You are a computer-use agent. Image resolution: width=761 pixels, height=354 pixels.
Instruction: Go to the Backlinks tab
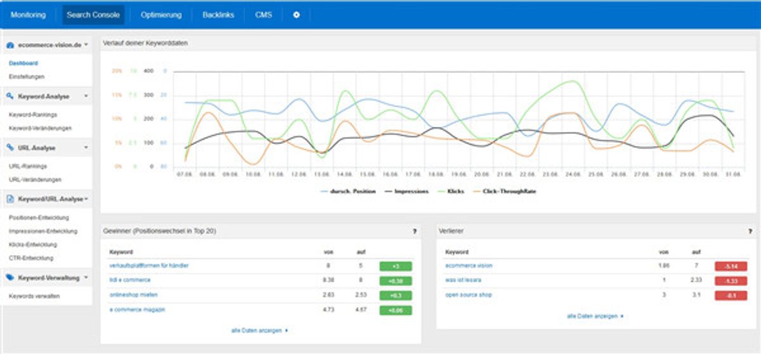click(x=219, y=15)
